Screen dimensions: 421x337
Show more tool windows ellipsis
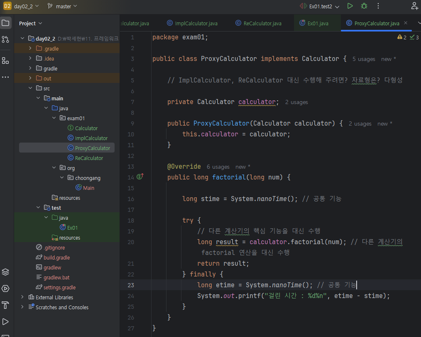click(6, 77)
